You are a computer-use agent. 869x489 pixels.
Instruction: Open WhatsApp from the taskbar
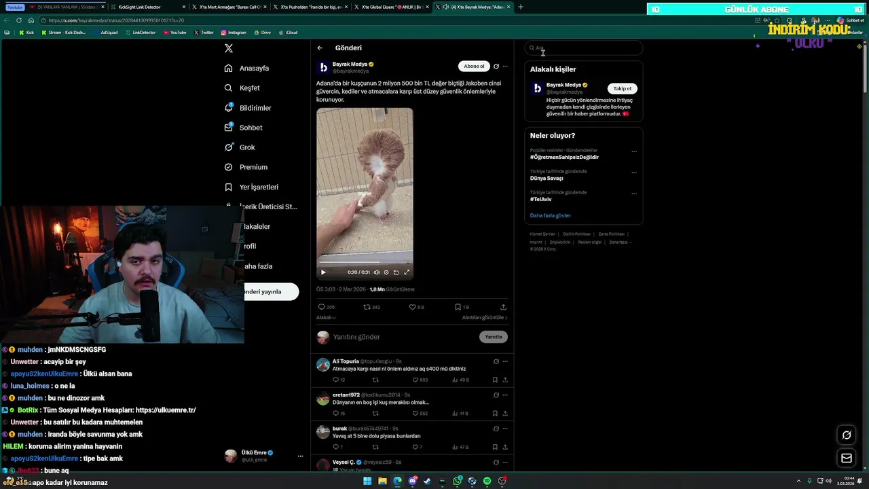pyautogui.click(x=457, y=481)
